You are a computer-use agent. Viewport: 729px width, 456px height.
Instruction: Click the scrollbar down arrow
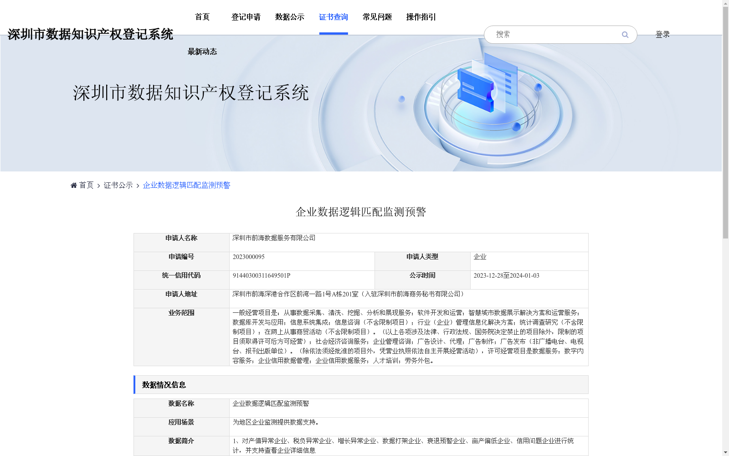point(725,453)
